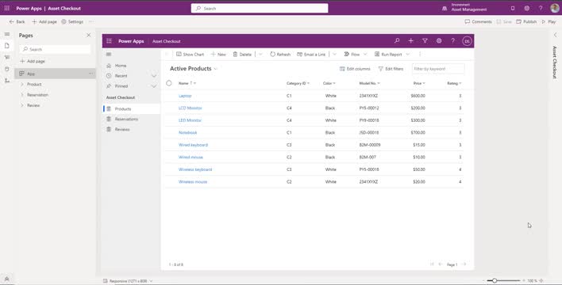Collapse the app sitemap hamburger toggle
The image size is (562, 285).
[109, 55]
